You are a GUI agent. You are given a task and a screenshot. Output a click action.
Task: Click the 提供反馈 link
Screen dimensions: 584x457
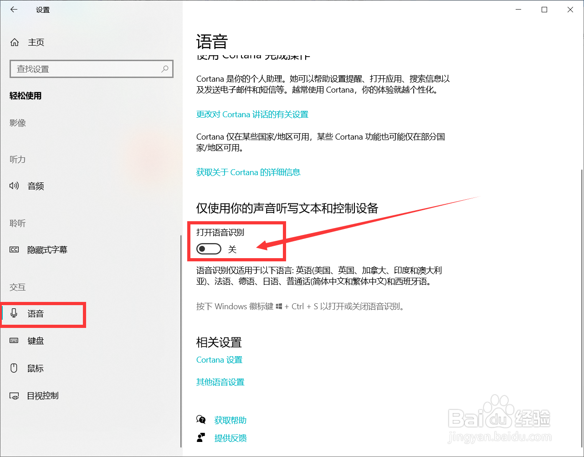[x=231, y=438]
